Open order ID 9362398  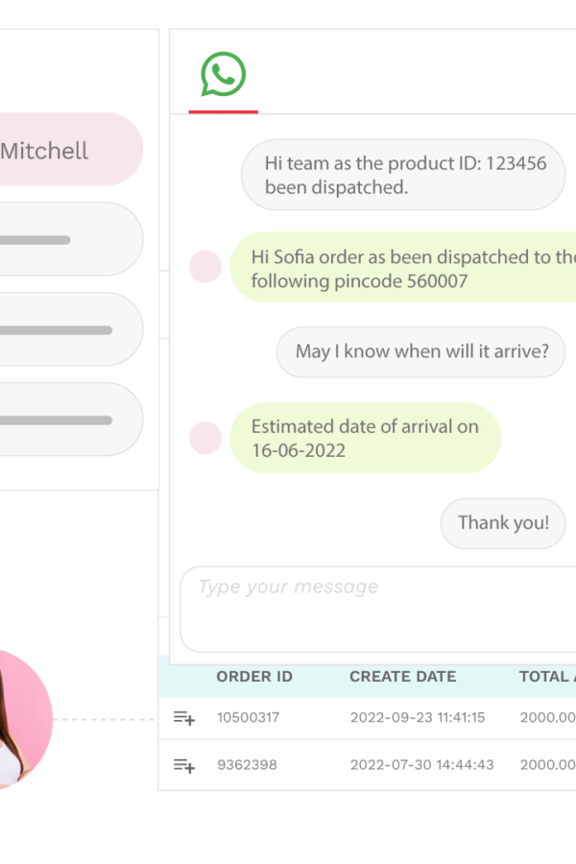pos(247,765)
